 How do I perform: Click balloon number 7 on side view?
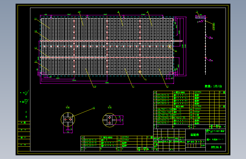pos(197,12)
